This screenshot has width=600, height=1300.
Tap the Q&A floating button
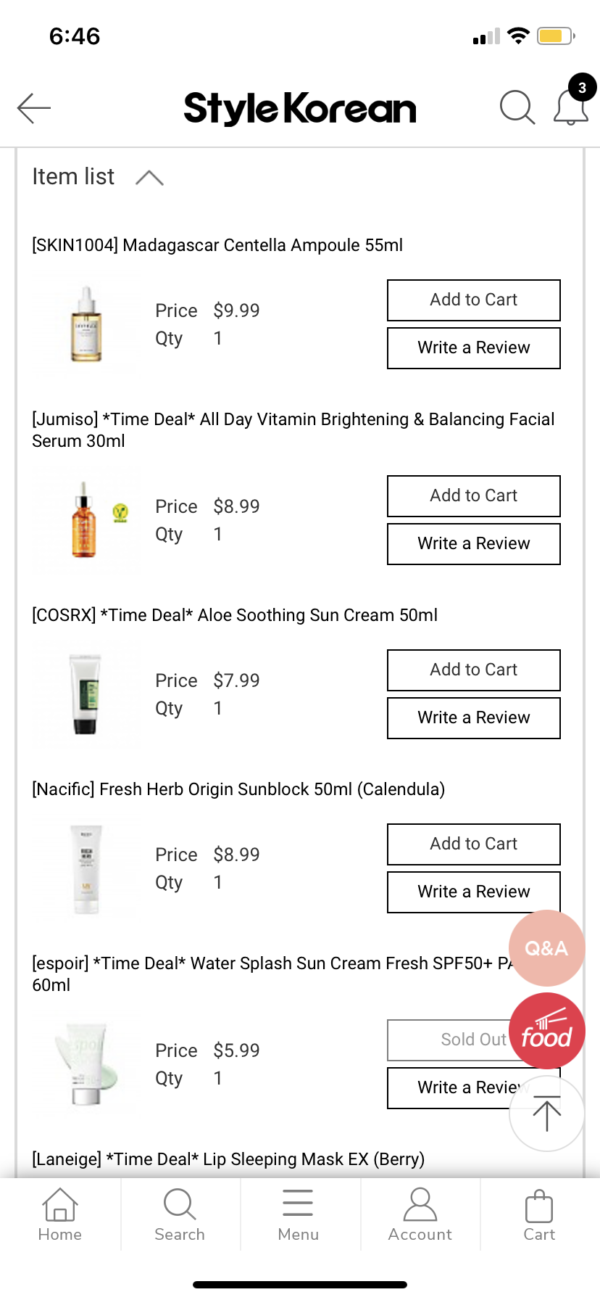(x=546, y=948)
